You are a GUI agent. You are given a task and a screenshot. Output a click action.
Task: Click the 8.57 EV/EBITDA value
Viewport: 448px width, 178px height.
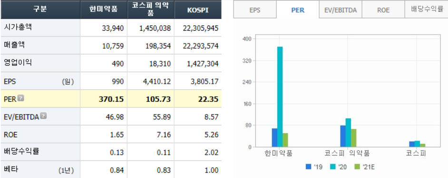pyautogui.click(x=212, y=117)
